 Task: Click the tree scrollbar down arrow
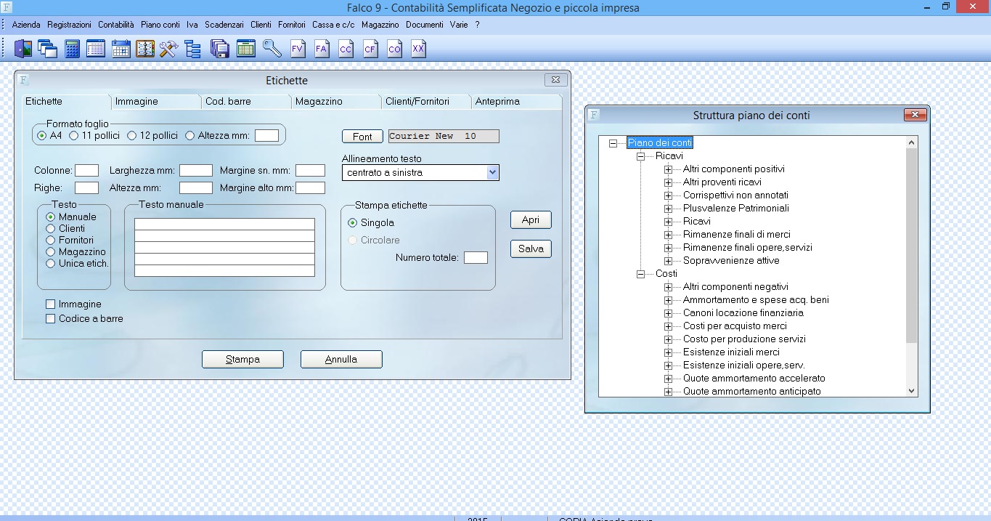point(913,391)
